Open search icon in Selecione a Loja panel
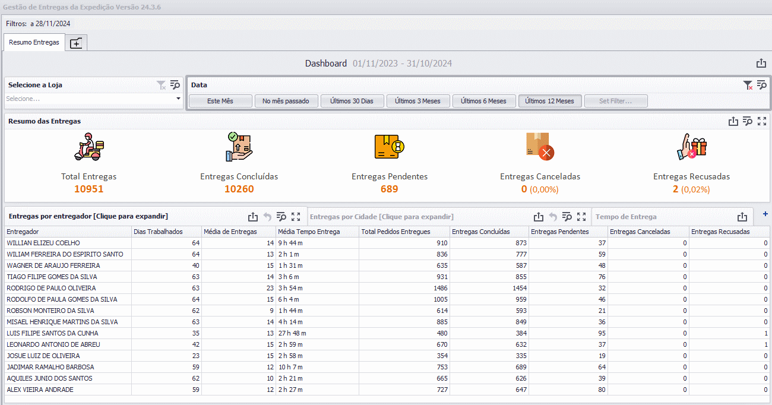 (175, 86)
